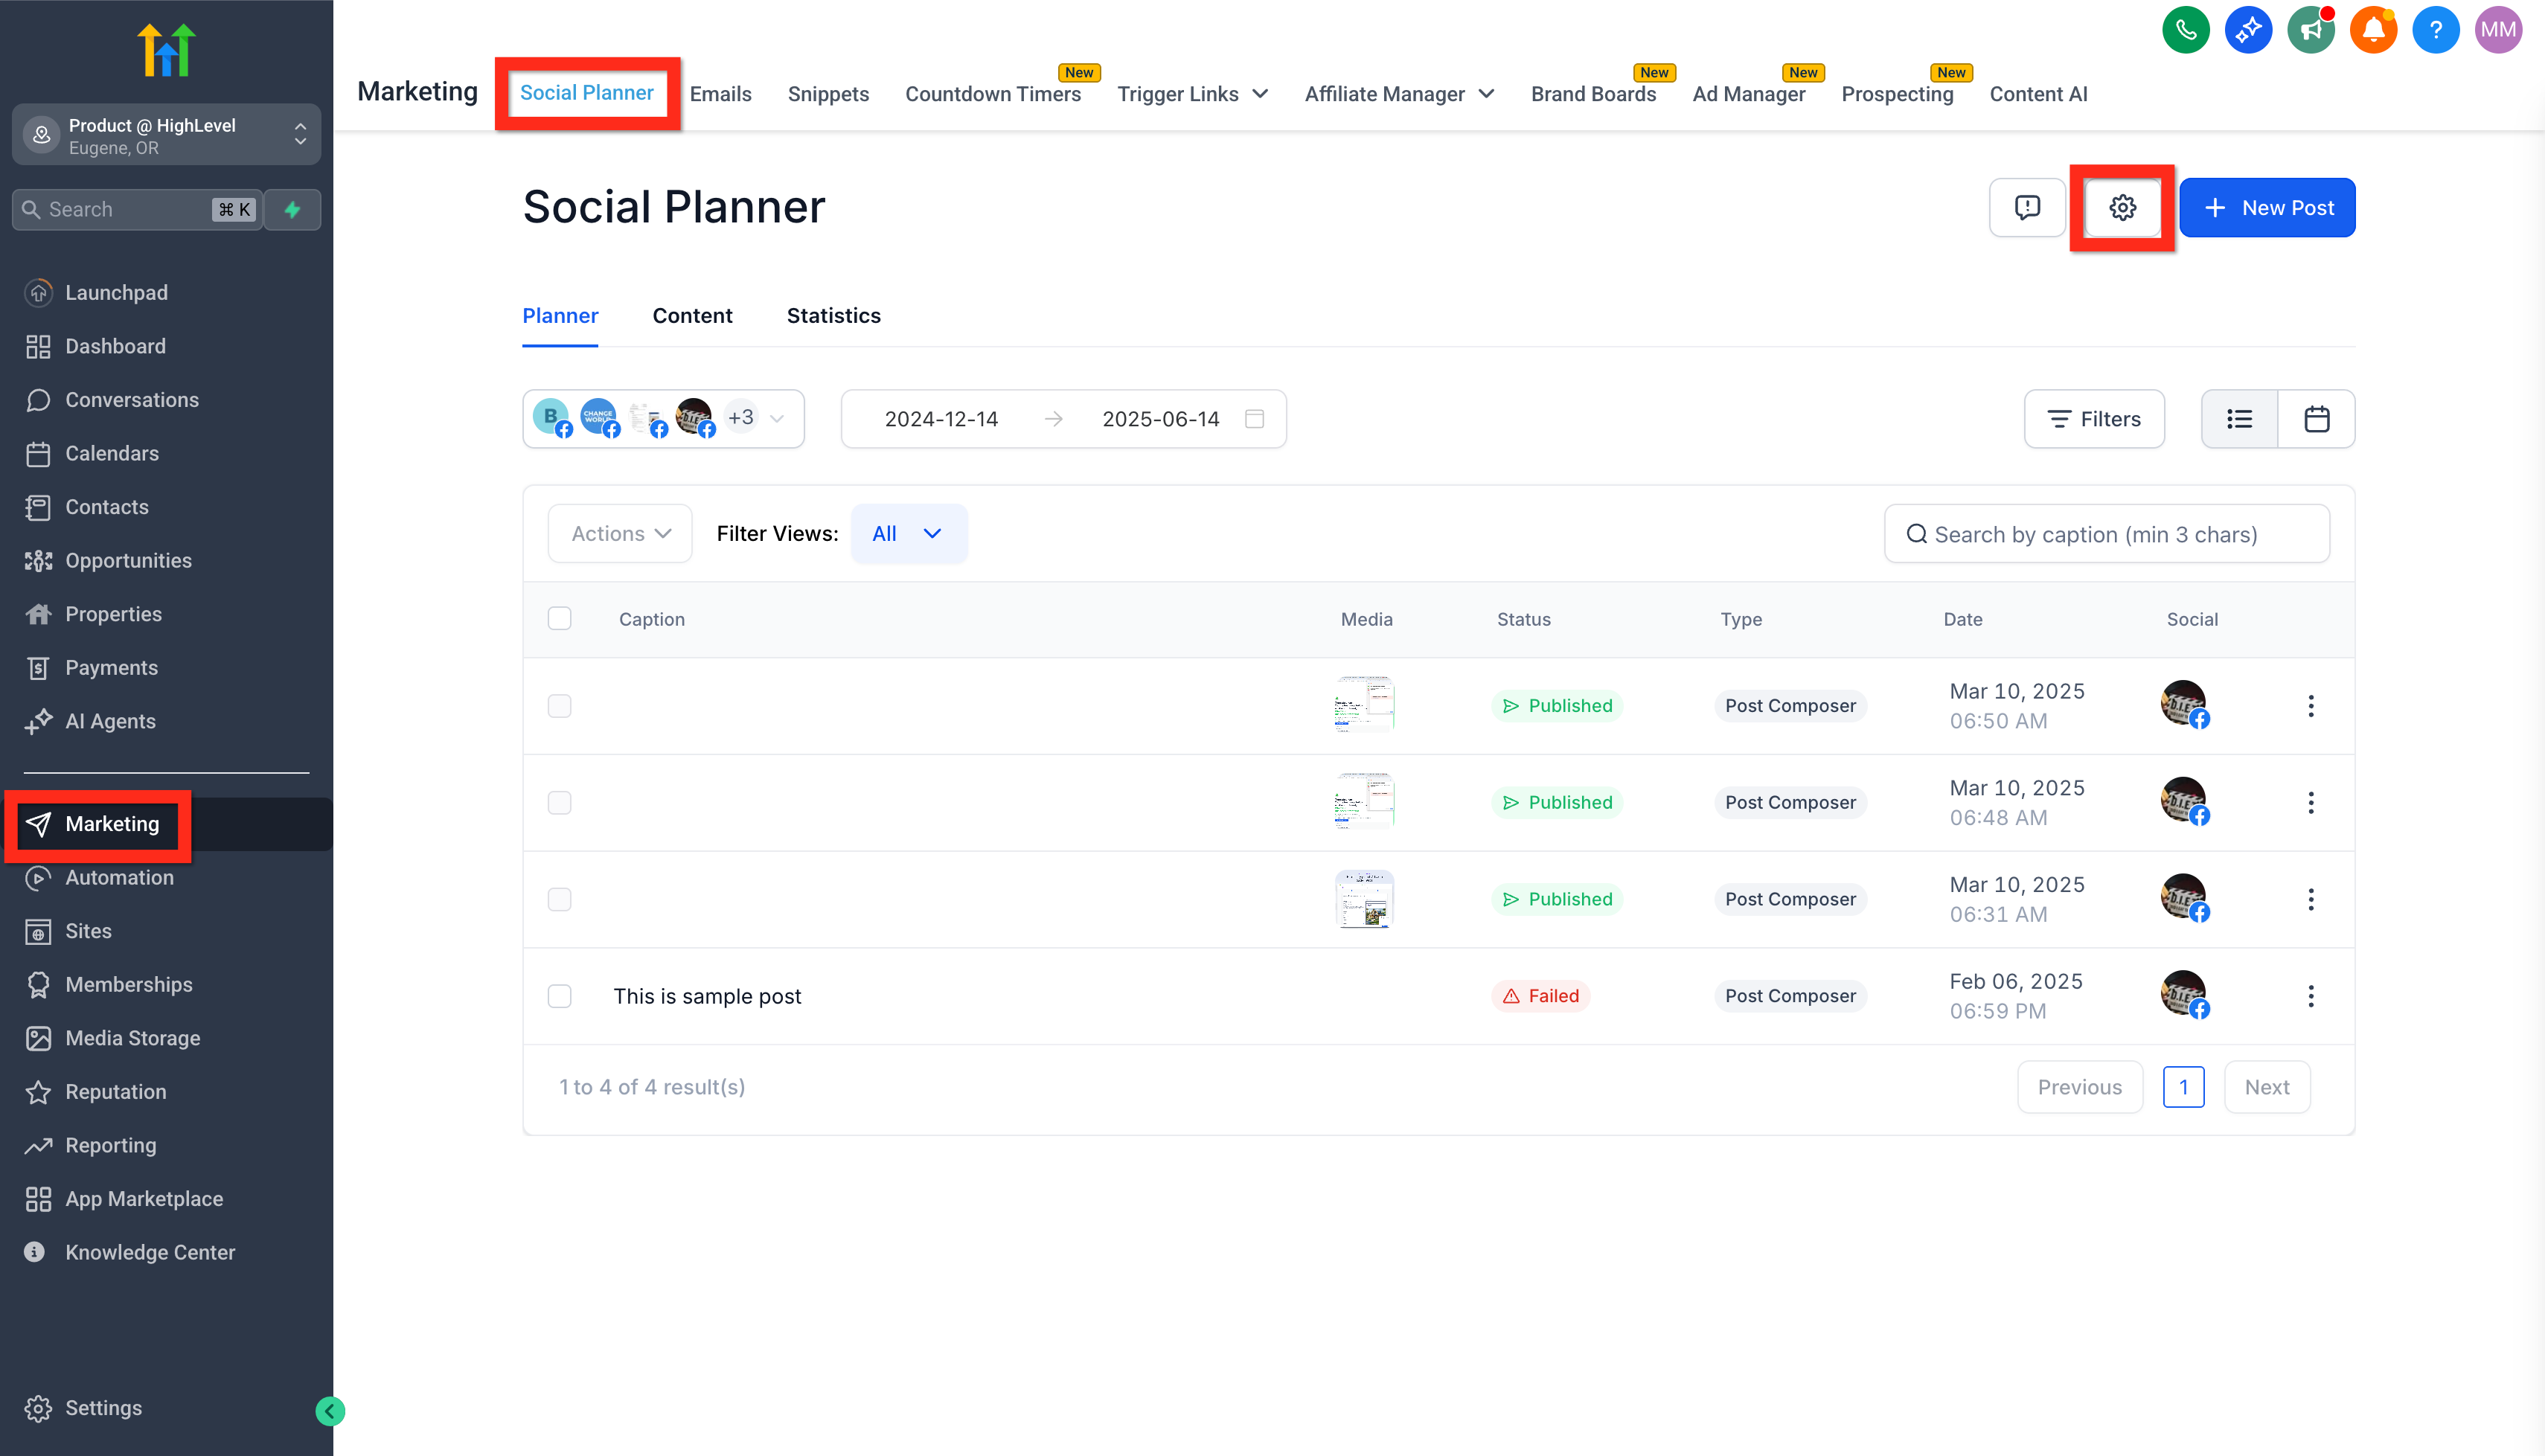This screenshot has height=1456, width=2545.
Task: Select all posts header checkbox
Action: [x=560, y=619]
